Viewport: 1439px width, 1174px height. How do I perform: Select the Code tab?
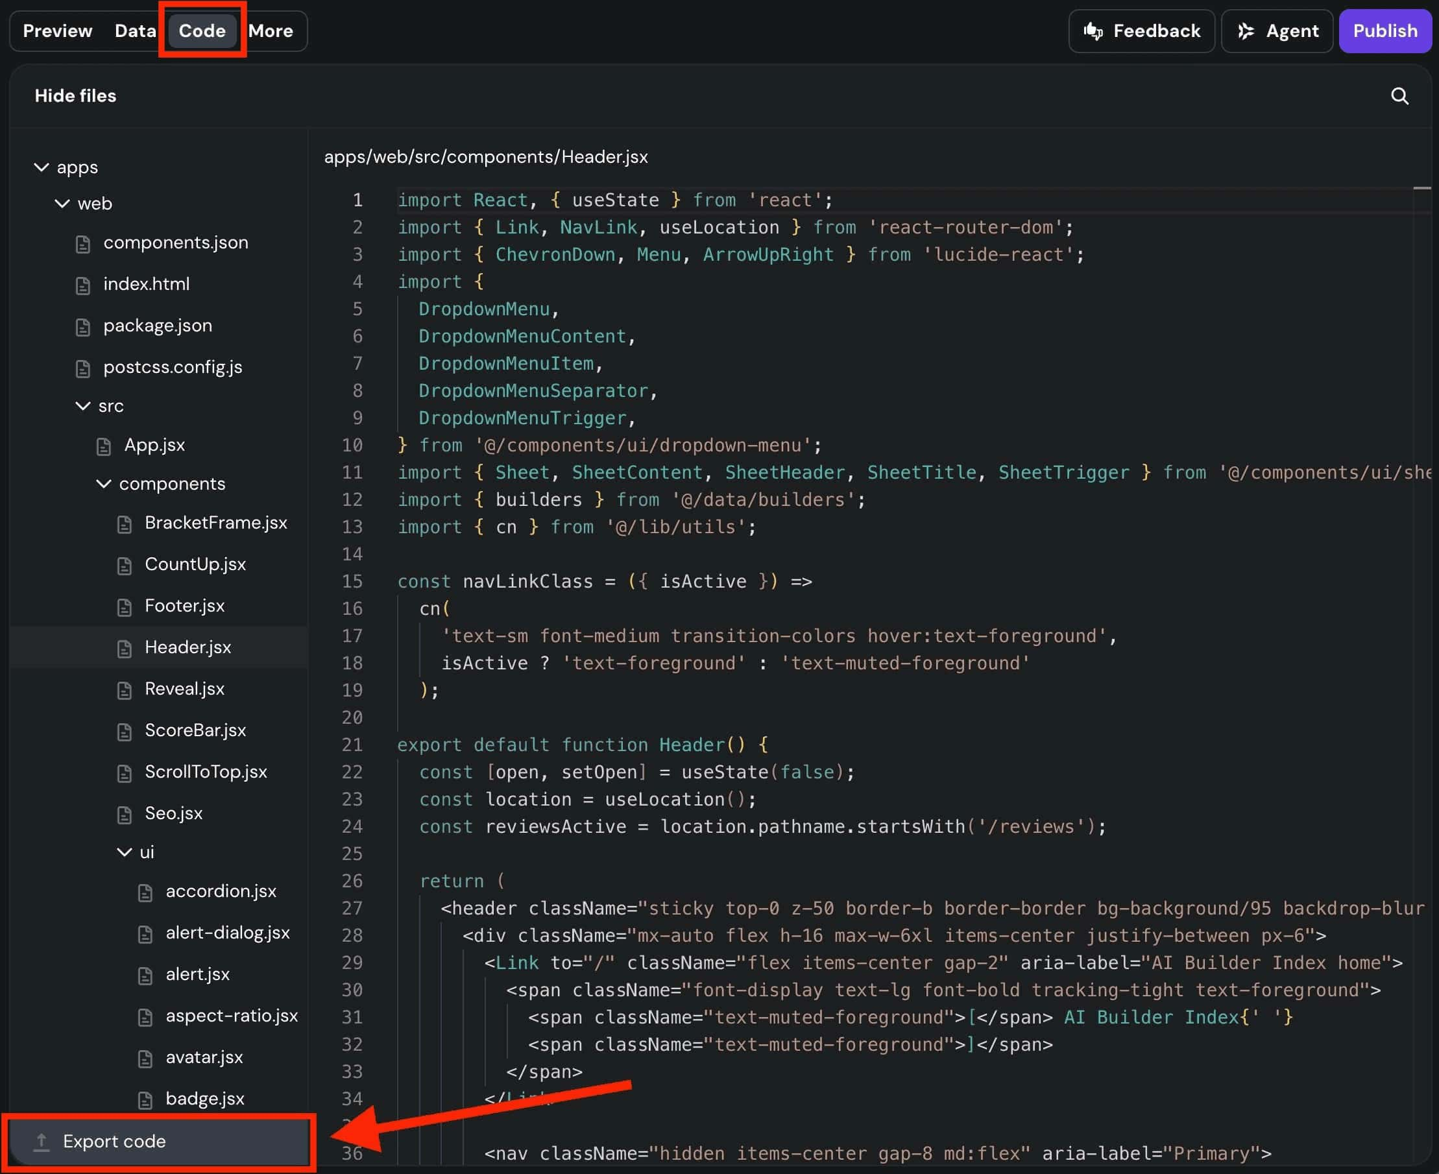[202, 31]
